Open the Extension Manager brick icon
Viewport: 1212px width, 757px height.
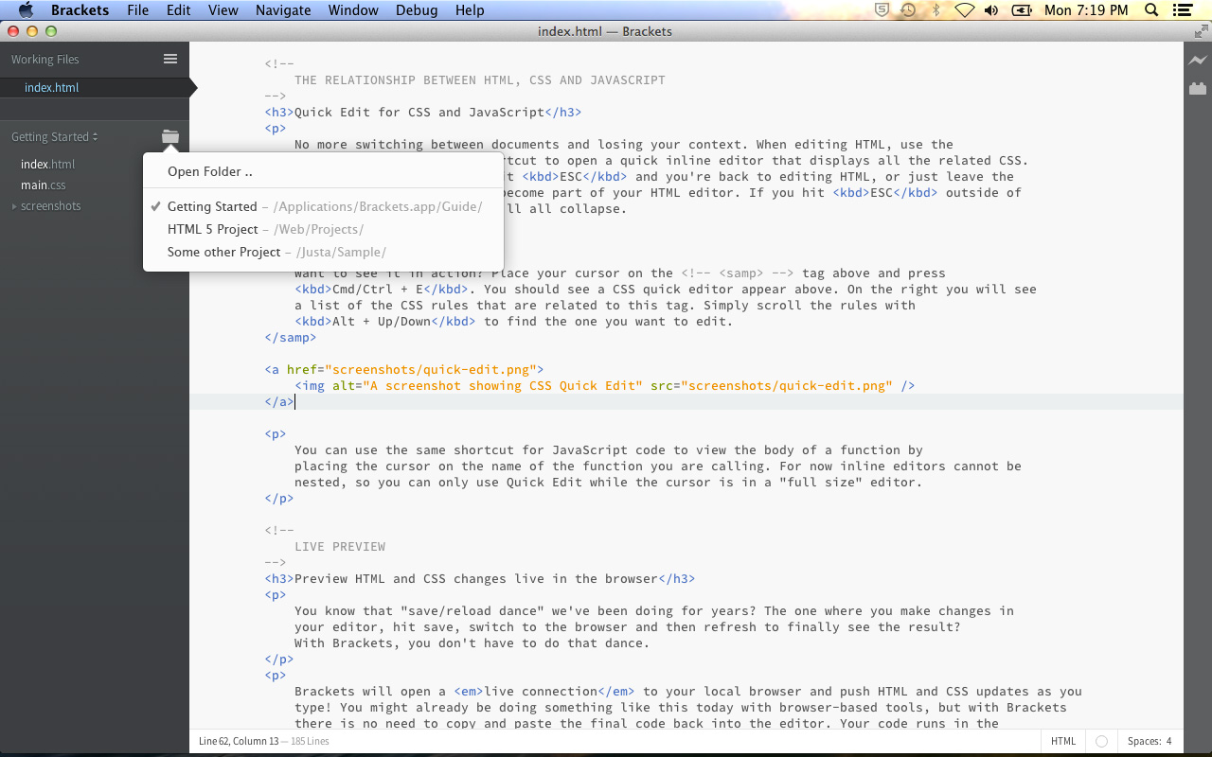[1198, 88]
